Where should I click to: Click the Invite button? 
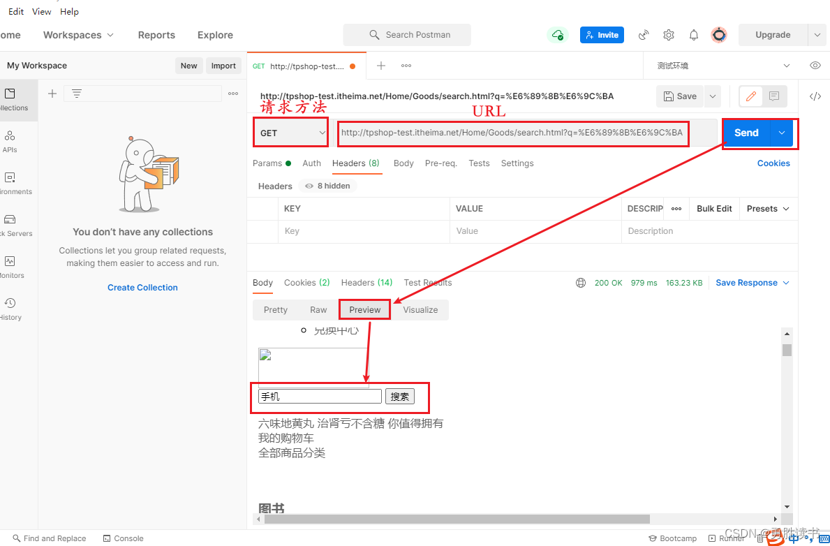(x=602, y=35)
